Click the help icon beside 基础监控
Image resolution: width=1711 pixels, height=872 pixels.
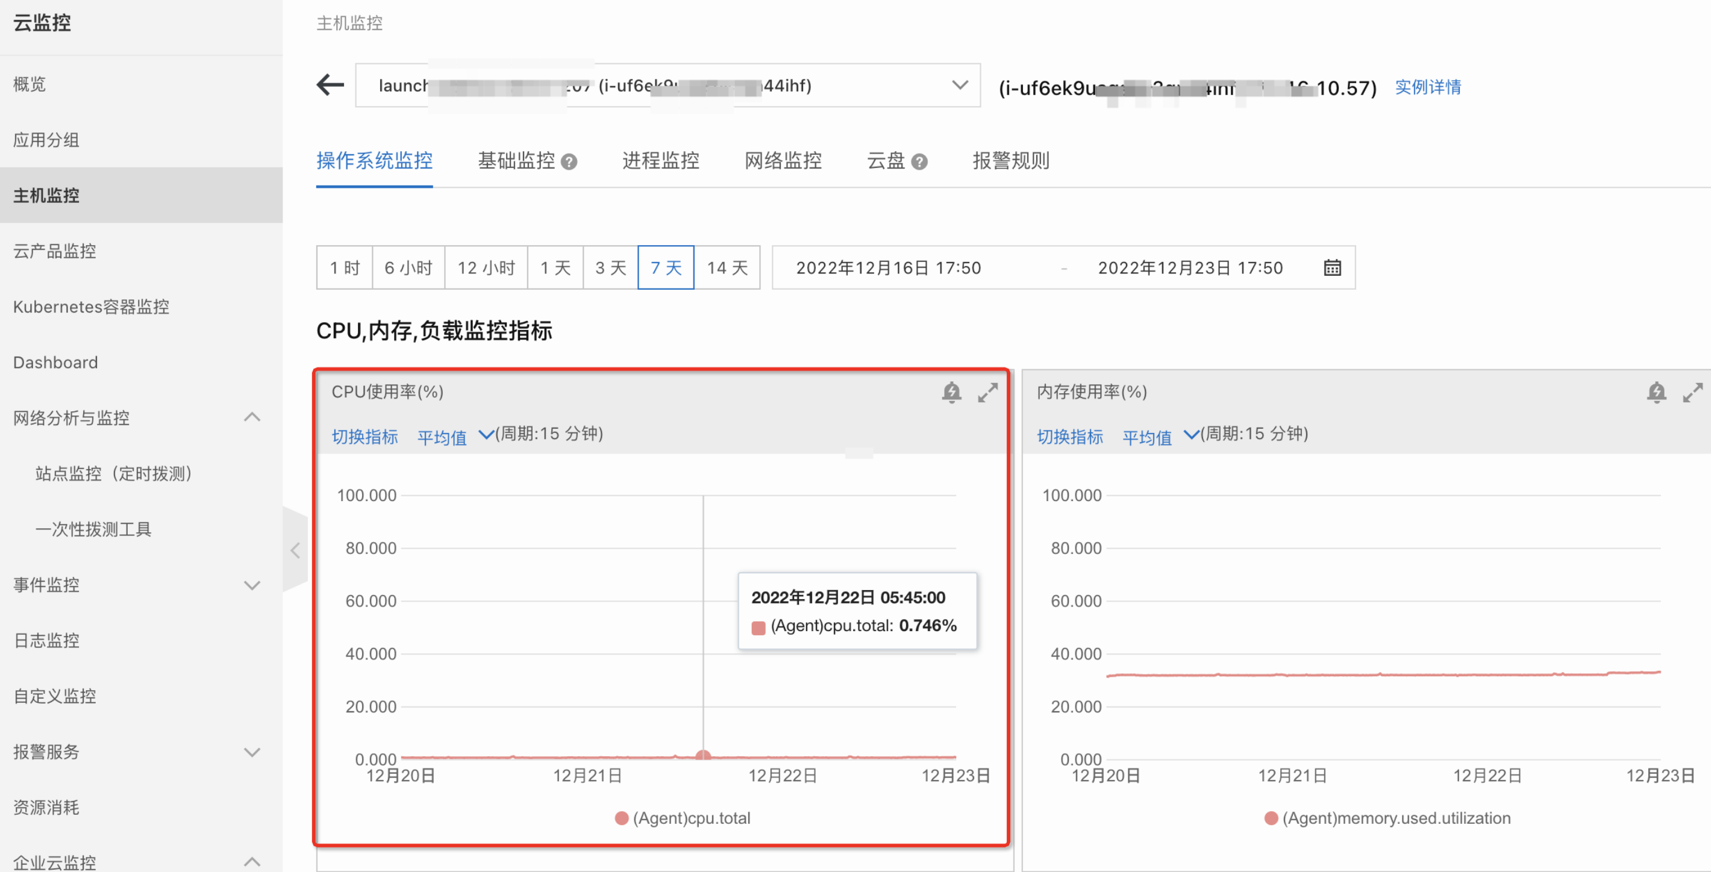(x=569, y=161)
